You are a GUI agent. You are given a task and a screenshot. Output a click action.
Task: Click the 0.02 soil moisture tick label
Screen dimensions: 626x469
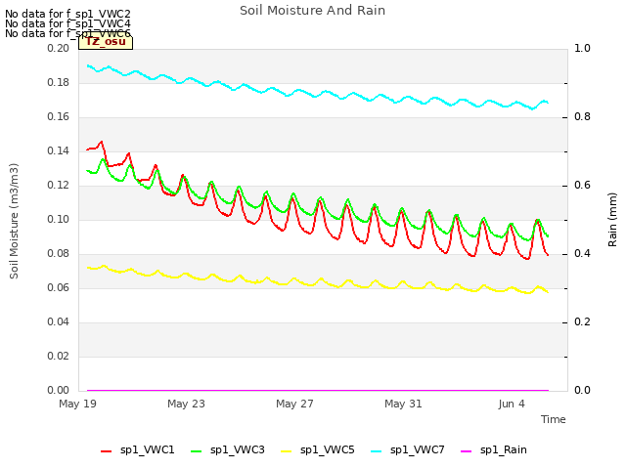pos(59,356)
